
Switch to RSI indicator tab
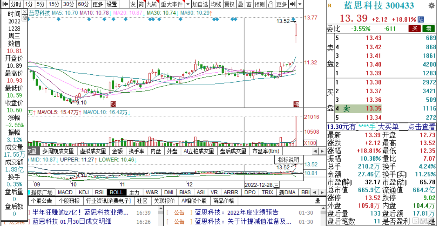coord(99,192)
